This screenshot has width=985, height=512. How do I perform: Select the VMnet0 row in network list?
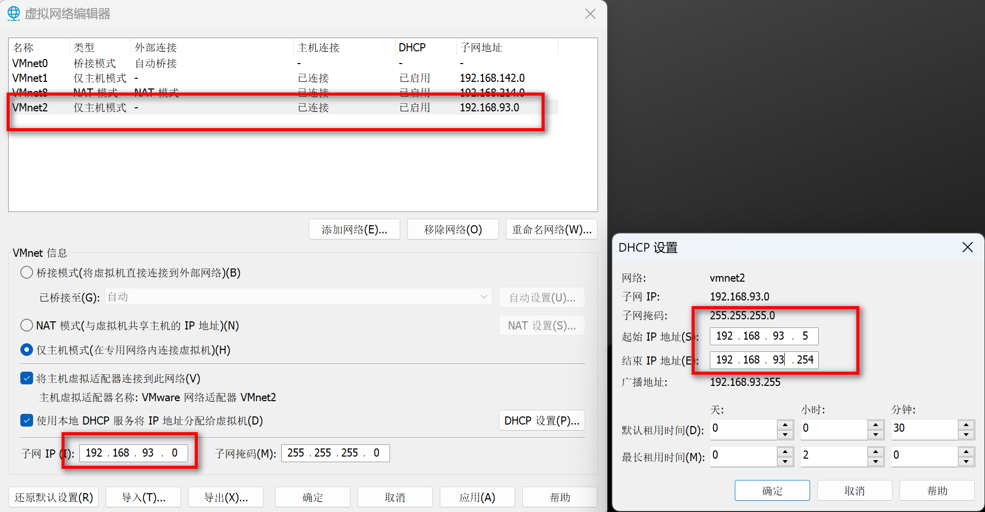[30, 64]
